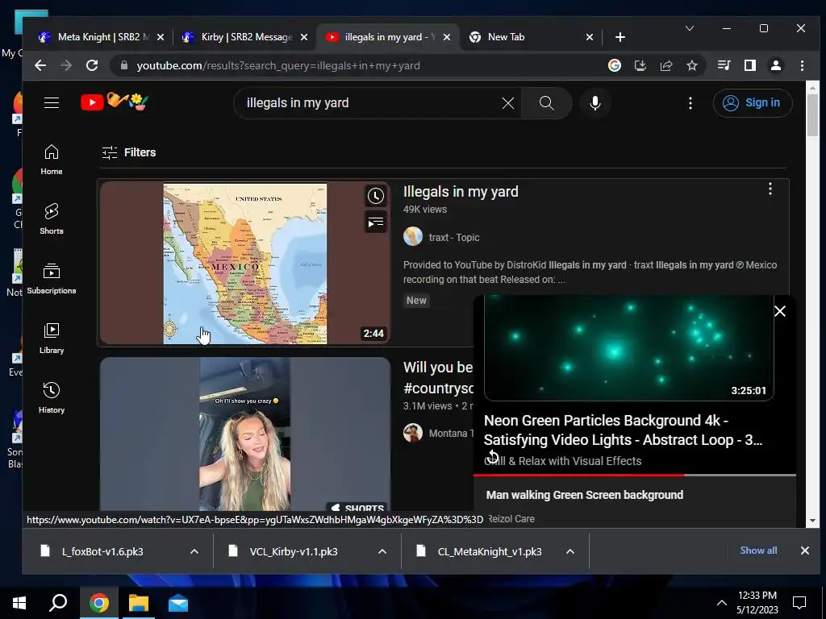Open the YouTube hamburger guide menu
The image size is (826, 619).
pos(52,102)
